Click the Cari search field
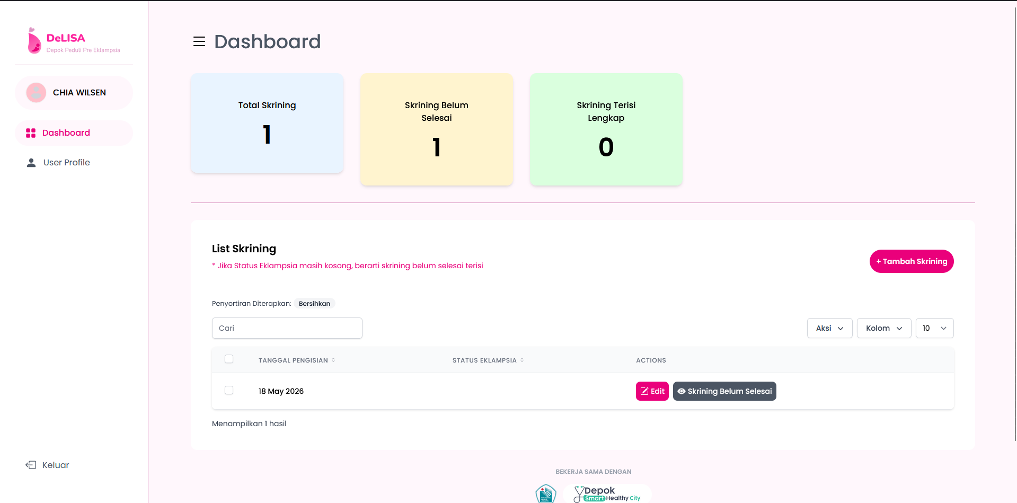This screenshot has width=1017, height=503. 287,328
